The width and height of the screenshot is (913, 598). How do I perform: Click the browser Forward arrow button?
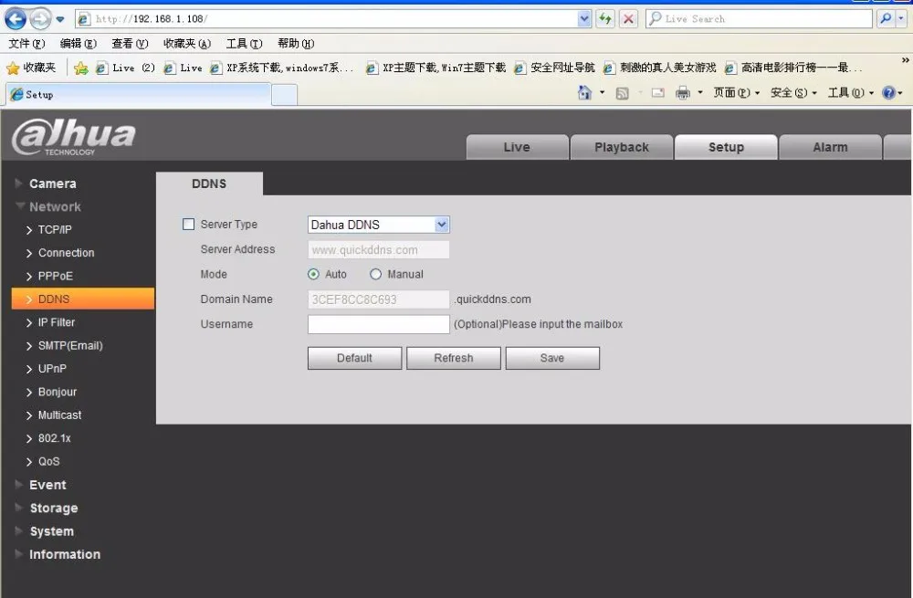click(x=39, y=19)
